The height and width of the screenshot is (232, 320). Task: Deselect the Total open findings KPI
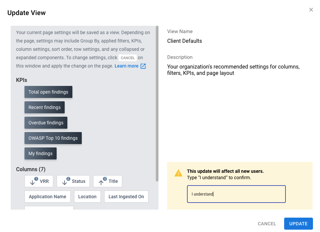pyautogui.click(x=48, y=92)
